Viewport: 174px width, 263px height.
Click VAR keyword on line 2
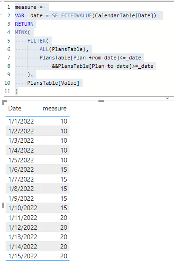coord(20,15)
